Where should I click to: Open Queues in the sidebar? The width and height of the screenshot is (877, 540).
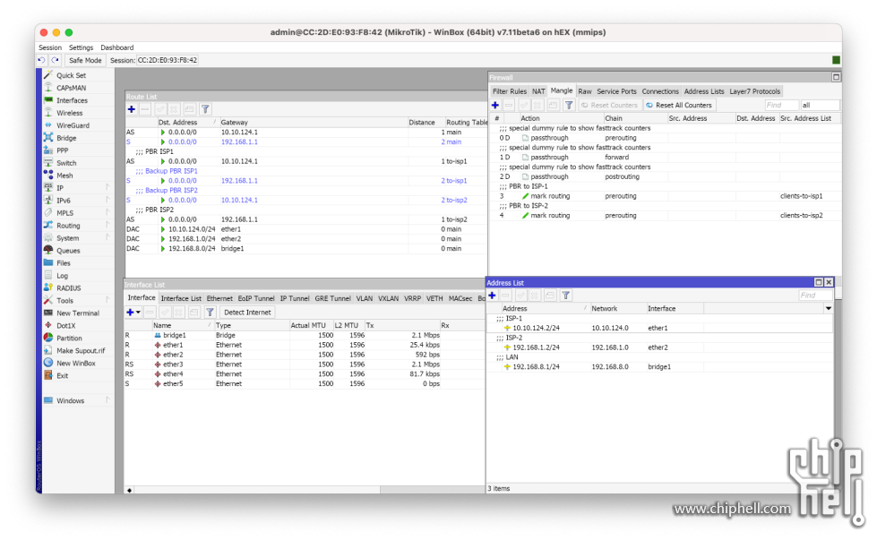click(x=68, y=251)
